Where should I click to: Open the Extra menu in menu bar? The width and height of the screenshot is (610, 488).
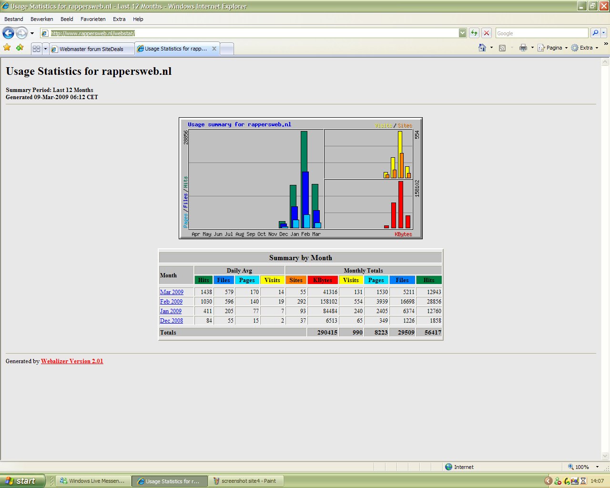[119, 19]
